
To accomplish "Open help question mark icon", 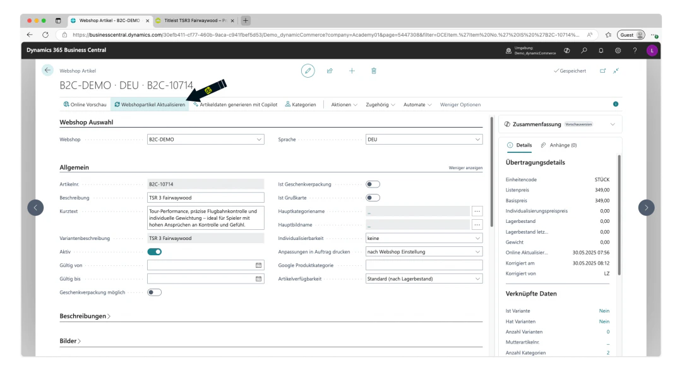I will pyautogui.click(x=635, y=51).
